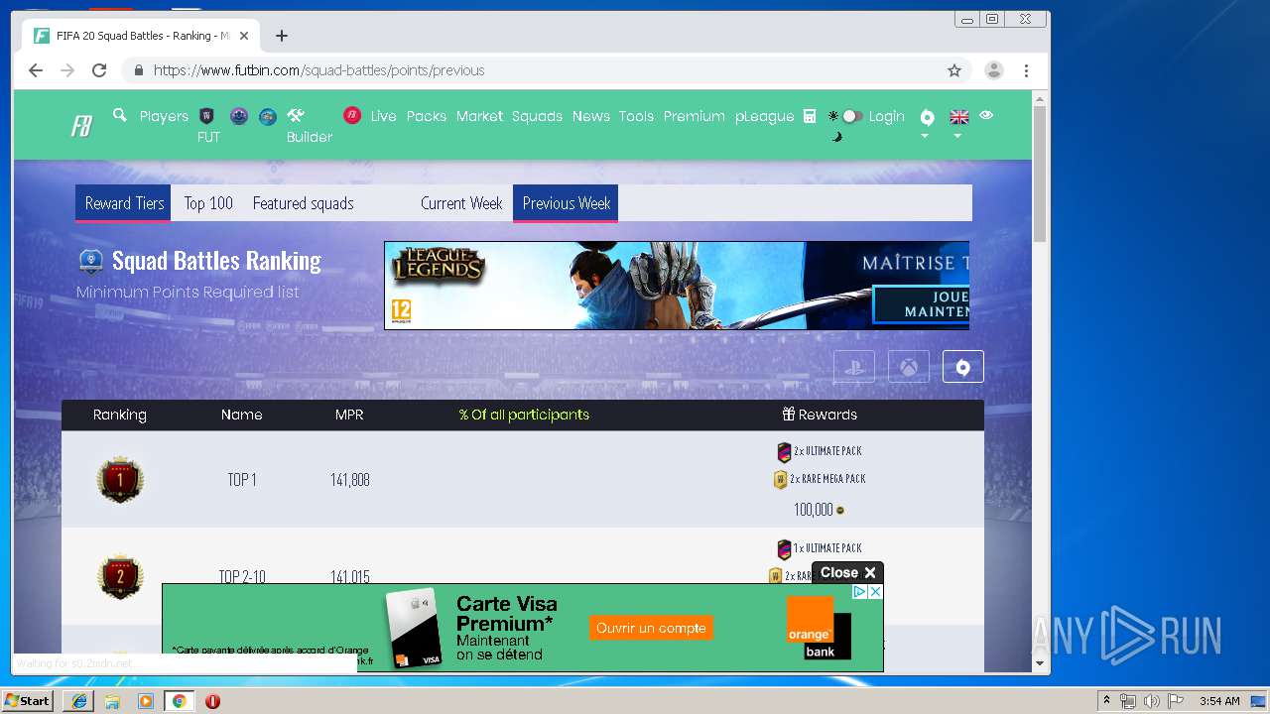The image size is (1270, 714).
Task: Click the Squad Battles Ranking shield icon
Action: click(91, 261)
